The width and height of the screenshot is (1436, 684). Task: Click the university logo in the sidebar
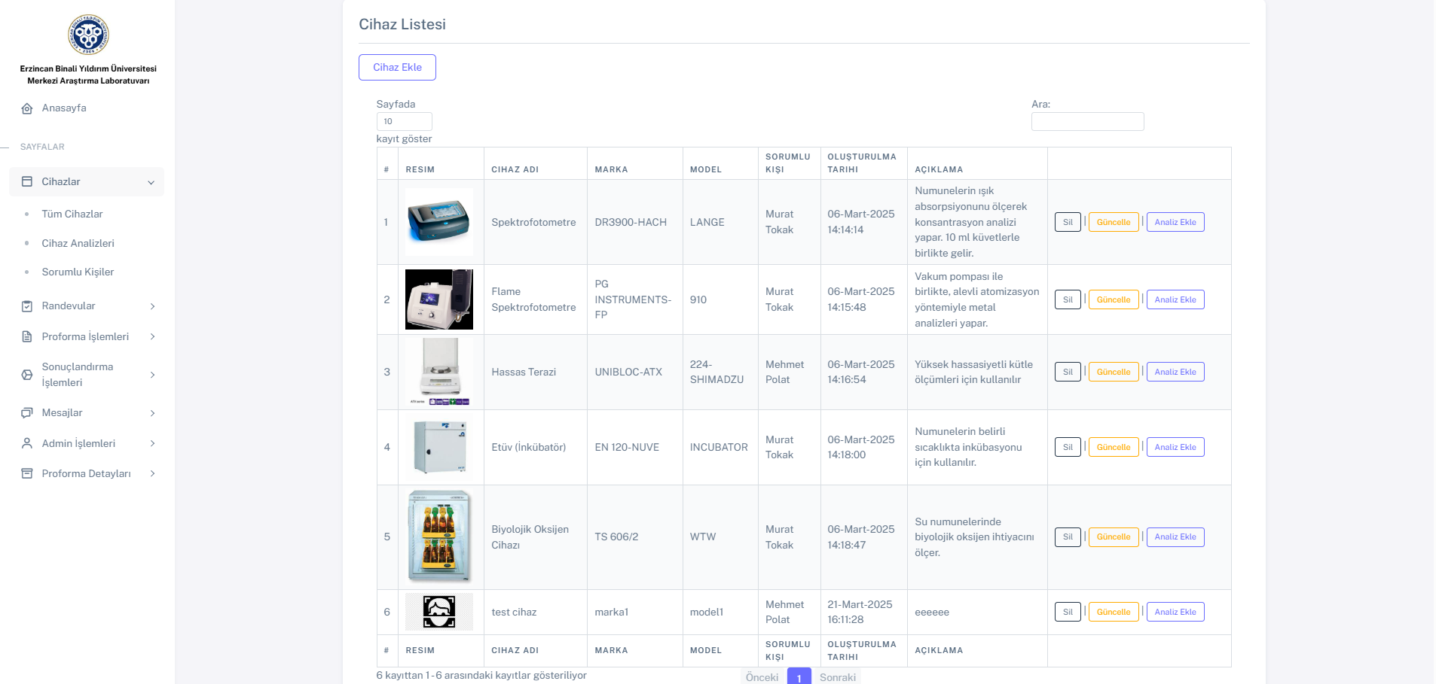[88, 35]
